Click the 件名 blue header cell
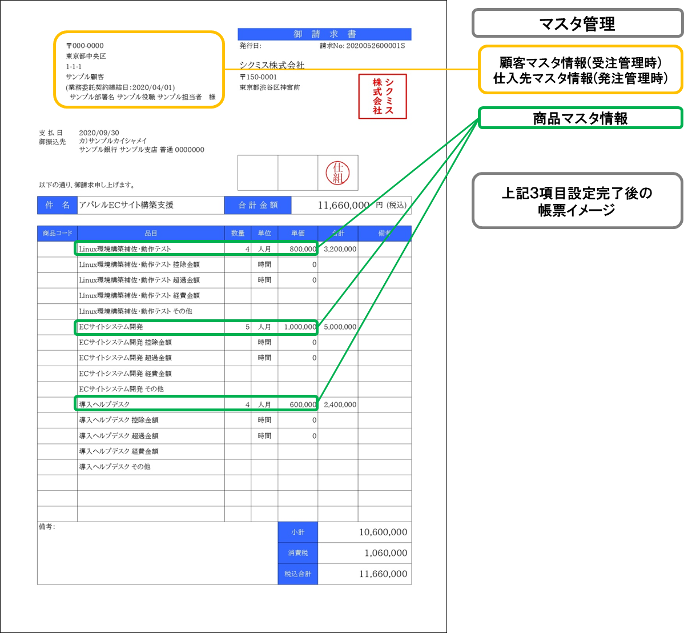The image size is (684, 633). tap(57, 205)
